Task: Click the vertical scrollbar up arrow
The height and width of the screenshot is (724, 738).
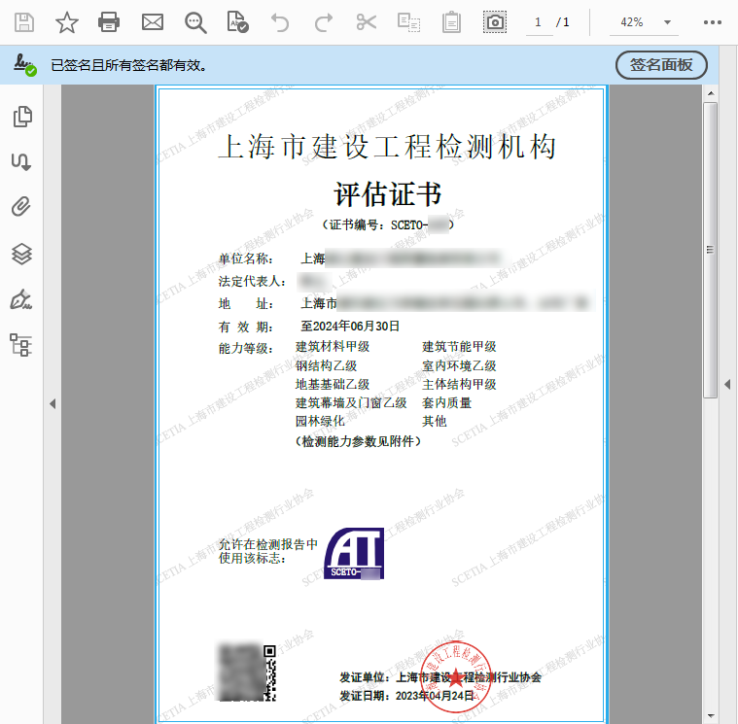Action: [x=711, y=93]
